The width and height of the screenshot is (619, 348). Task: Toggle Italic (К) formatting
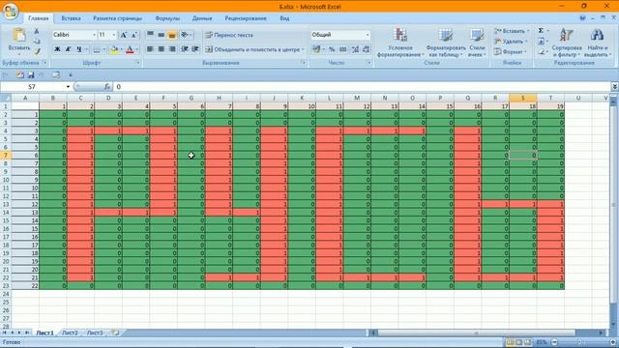68,49
